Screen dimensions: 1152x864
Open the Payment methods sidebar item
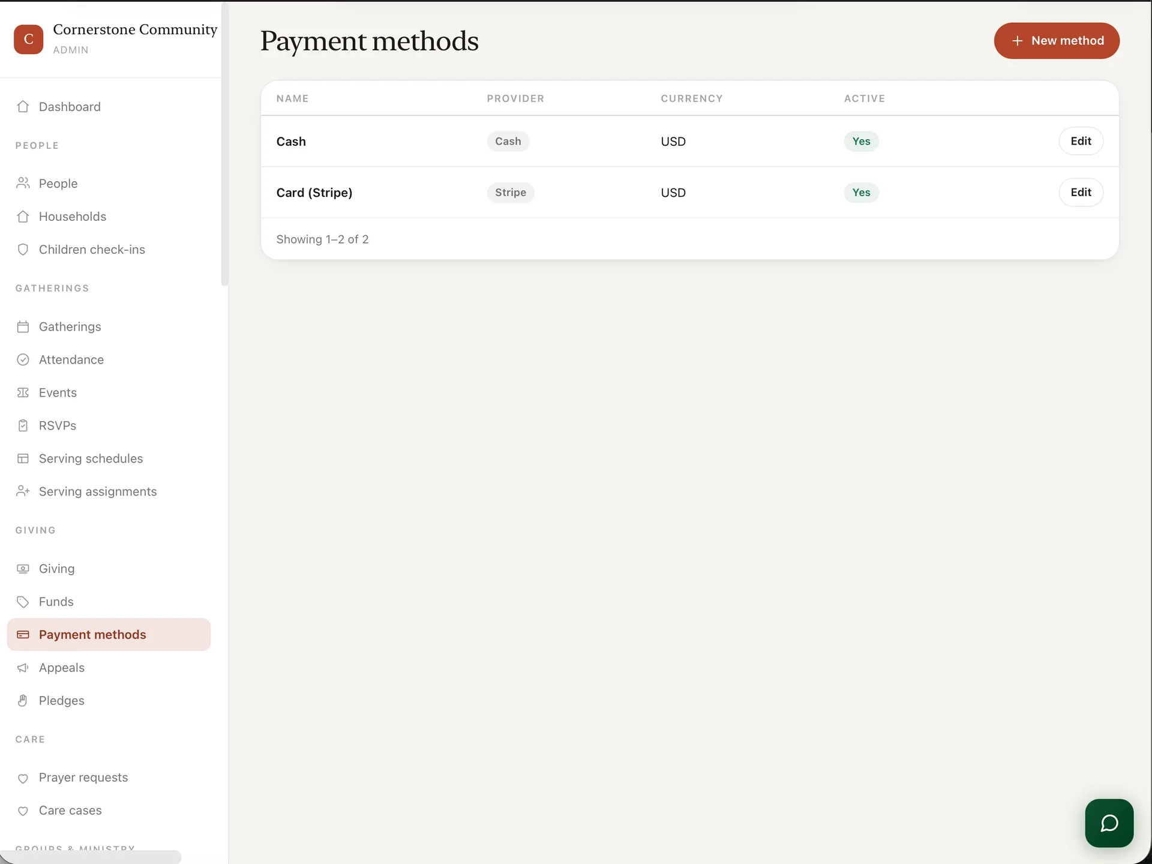109,634
